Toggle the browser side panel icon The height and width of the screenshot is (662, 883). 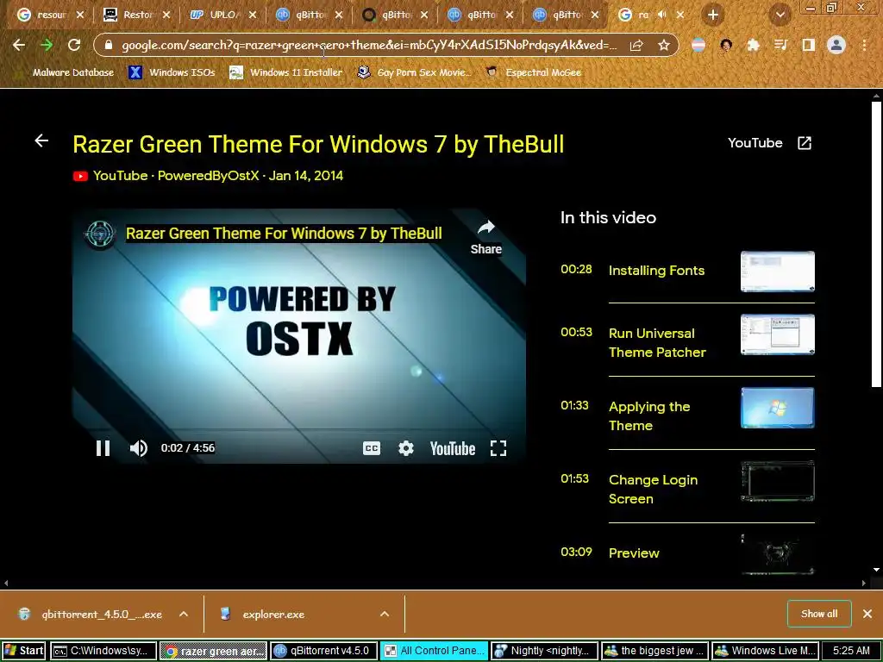click(x=809, y=45)
